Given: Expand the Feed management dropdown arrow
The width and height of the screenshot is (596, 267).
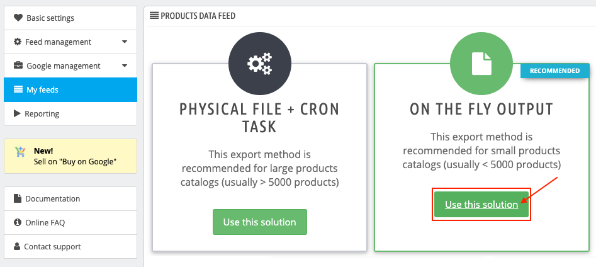Looking at the screenshot, I should pos(125,42).
